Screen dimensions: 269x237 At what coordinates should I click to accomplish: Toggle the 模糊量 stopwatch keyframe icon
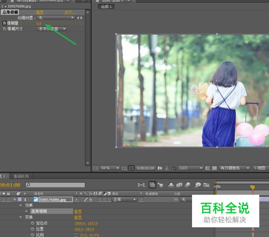tap(4, 23)
